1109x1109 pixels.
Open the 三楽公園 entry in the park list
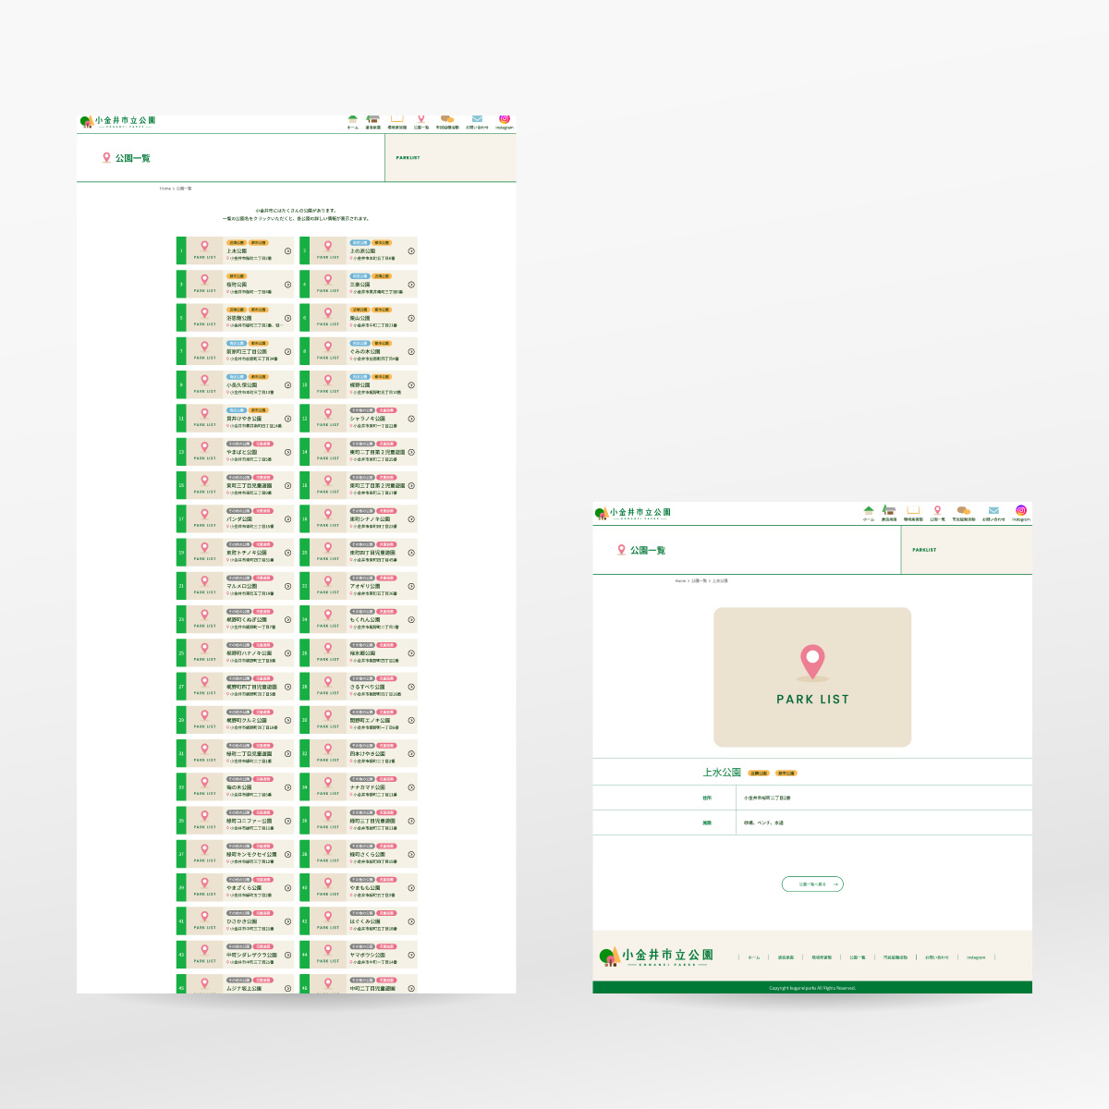(360, 285)
